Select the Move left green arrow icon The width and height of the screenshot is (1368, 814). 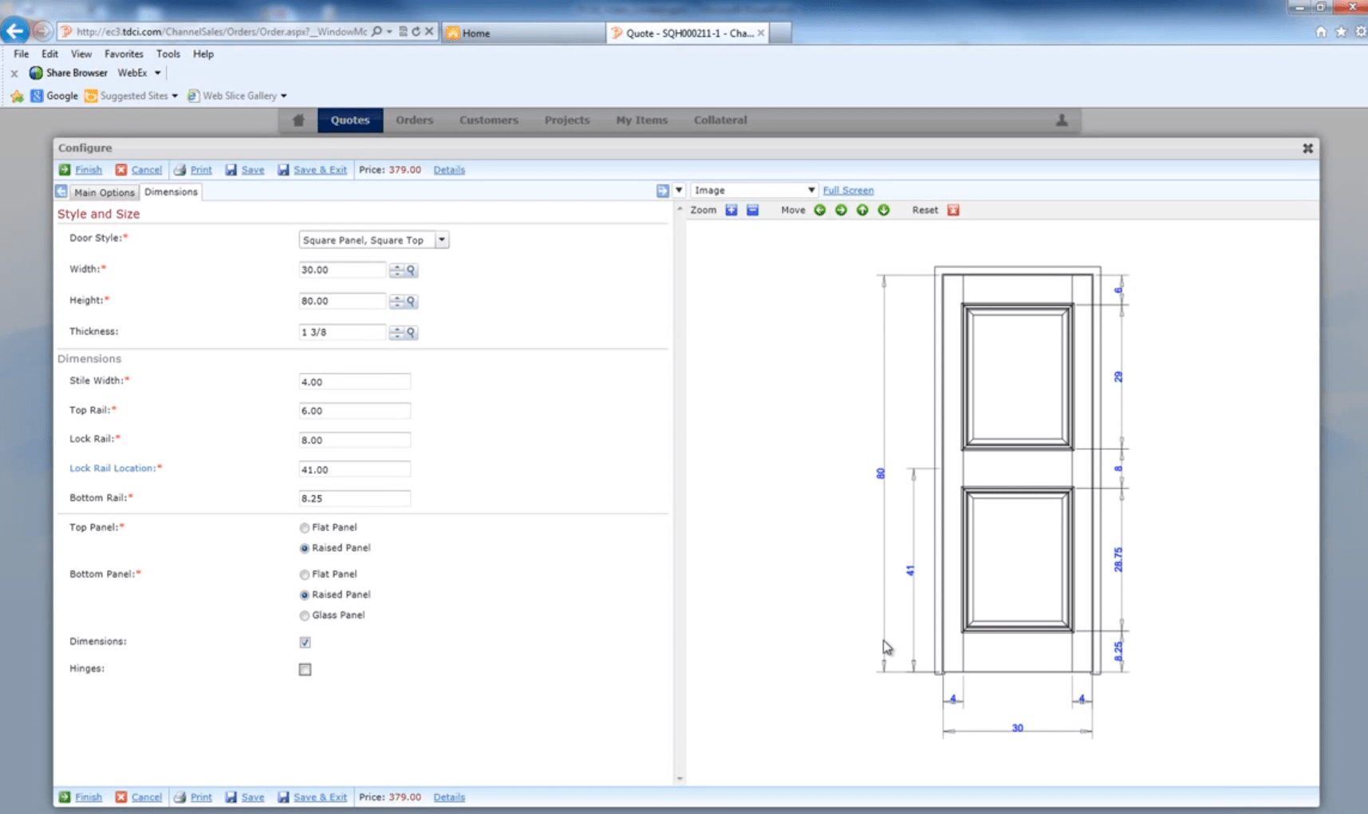pyautogui.click(x=822, y=210)
